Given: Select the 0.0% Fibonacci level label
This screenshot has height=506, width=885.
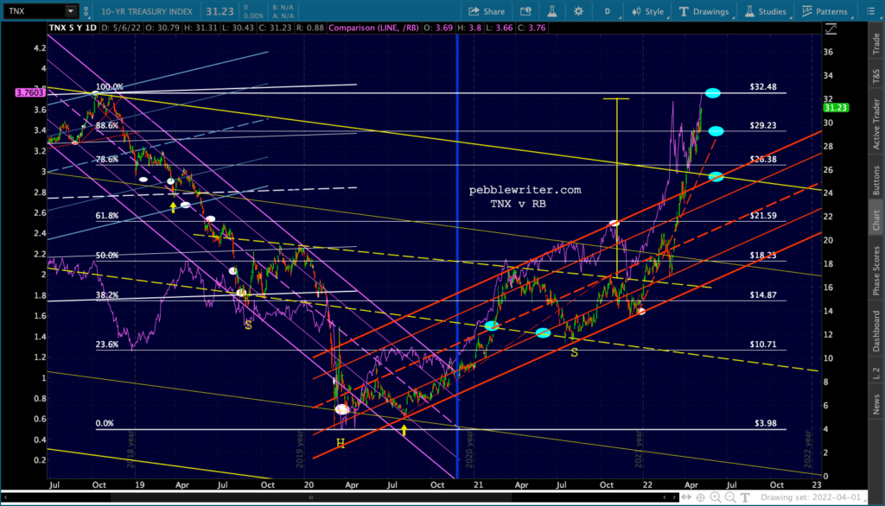Looking at the screenshot, I should [x=105, y=423].
